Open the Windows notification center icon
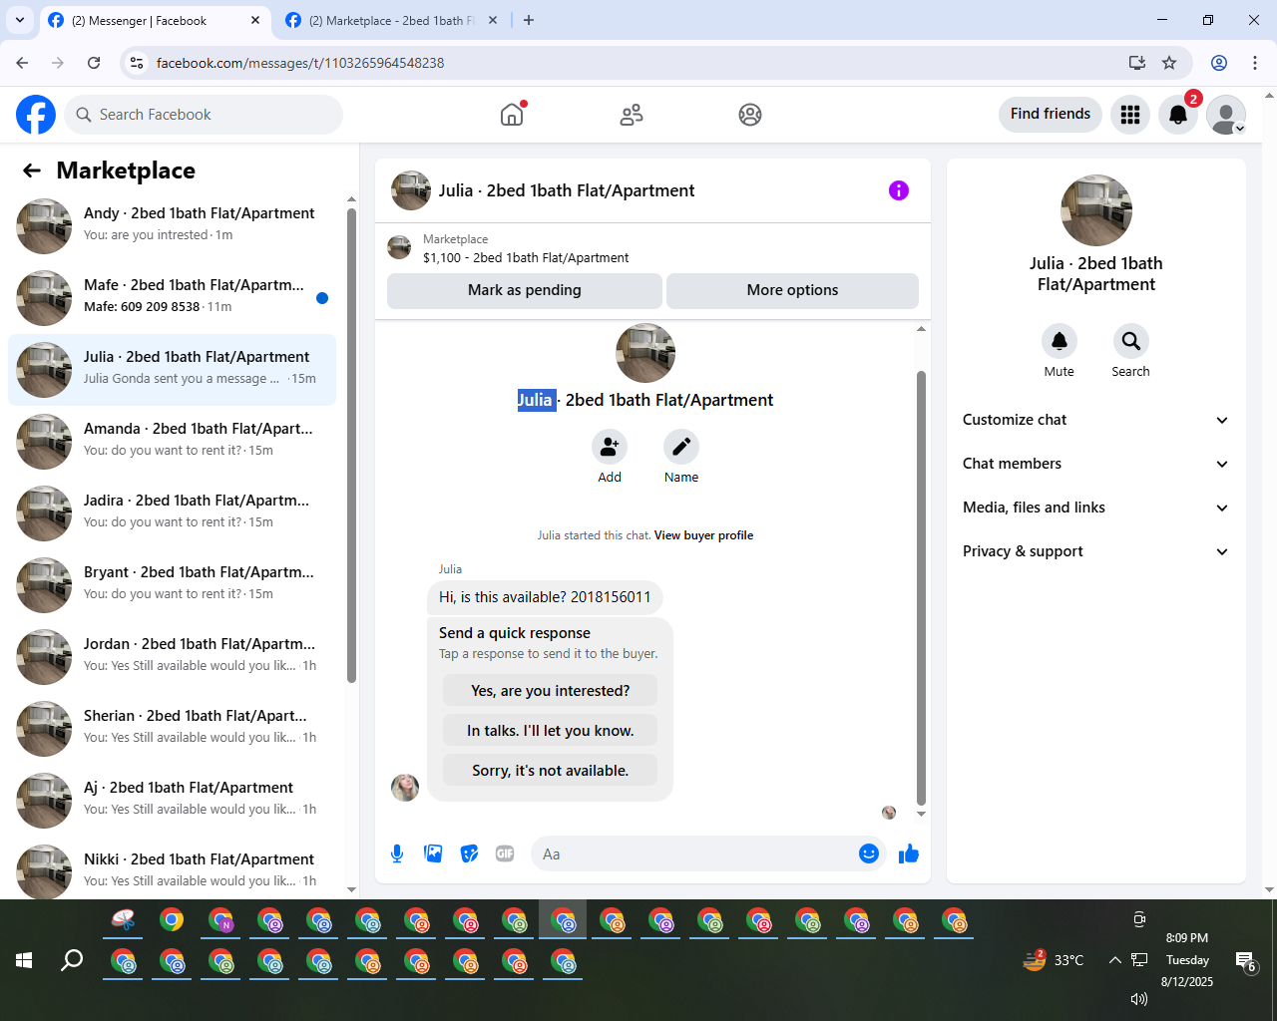The height and width of the screenshot is (1021, 1277). pyautogui.click(x=1246, y=961)
